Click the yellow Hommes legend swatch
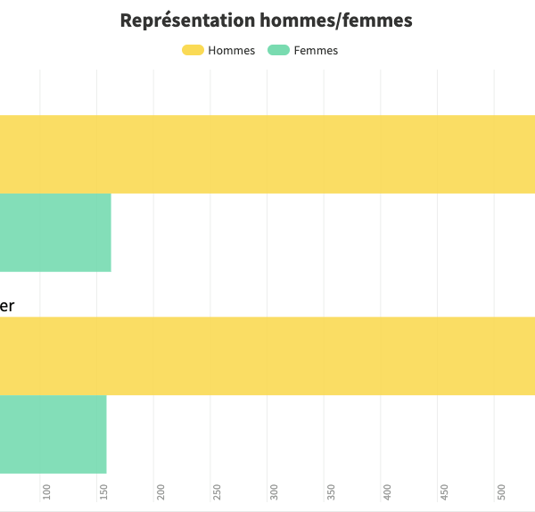The width and height of the screenshot is (535, 512). point(193,50)
